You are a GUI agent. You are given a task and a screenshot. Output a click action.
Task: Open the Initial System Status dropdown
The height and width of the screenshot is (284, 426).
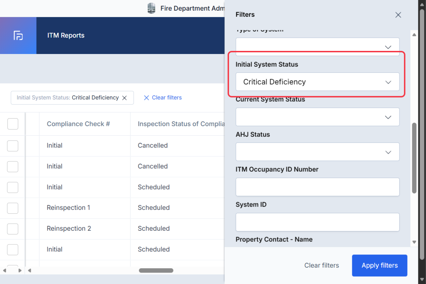(x=317, y=82)
